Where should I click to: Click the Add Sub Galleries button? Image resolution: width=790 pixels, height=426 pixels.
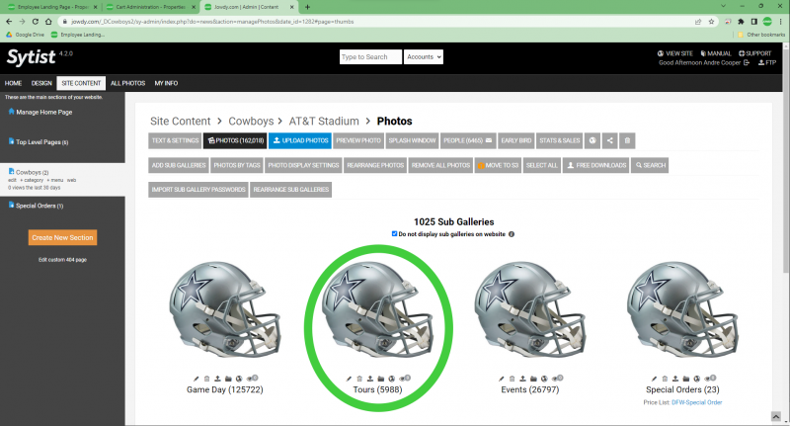[x=179, y=165]
